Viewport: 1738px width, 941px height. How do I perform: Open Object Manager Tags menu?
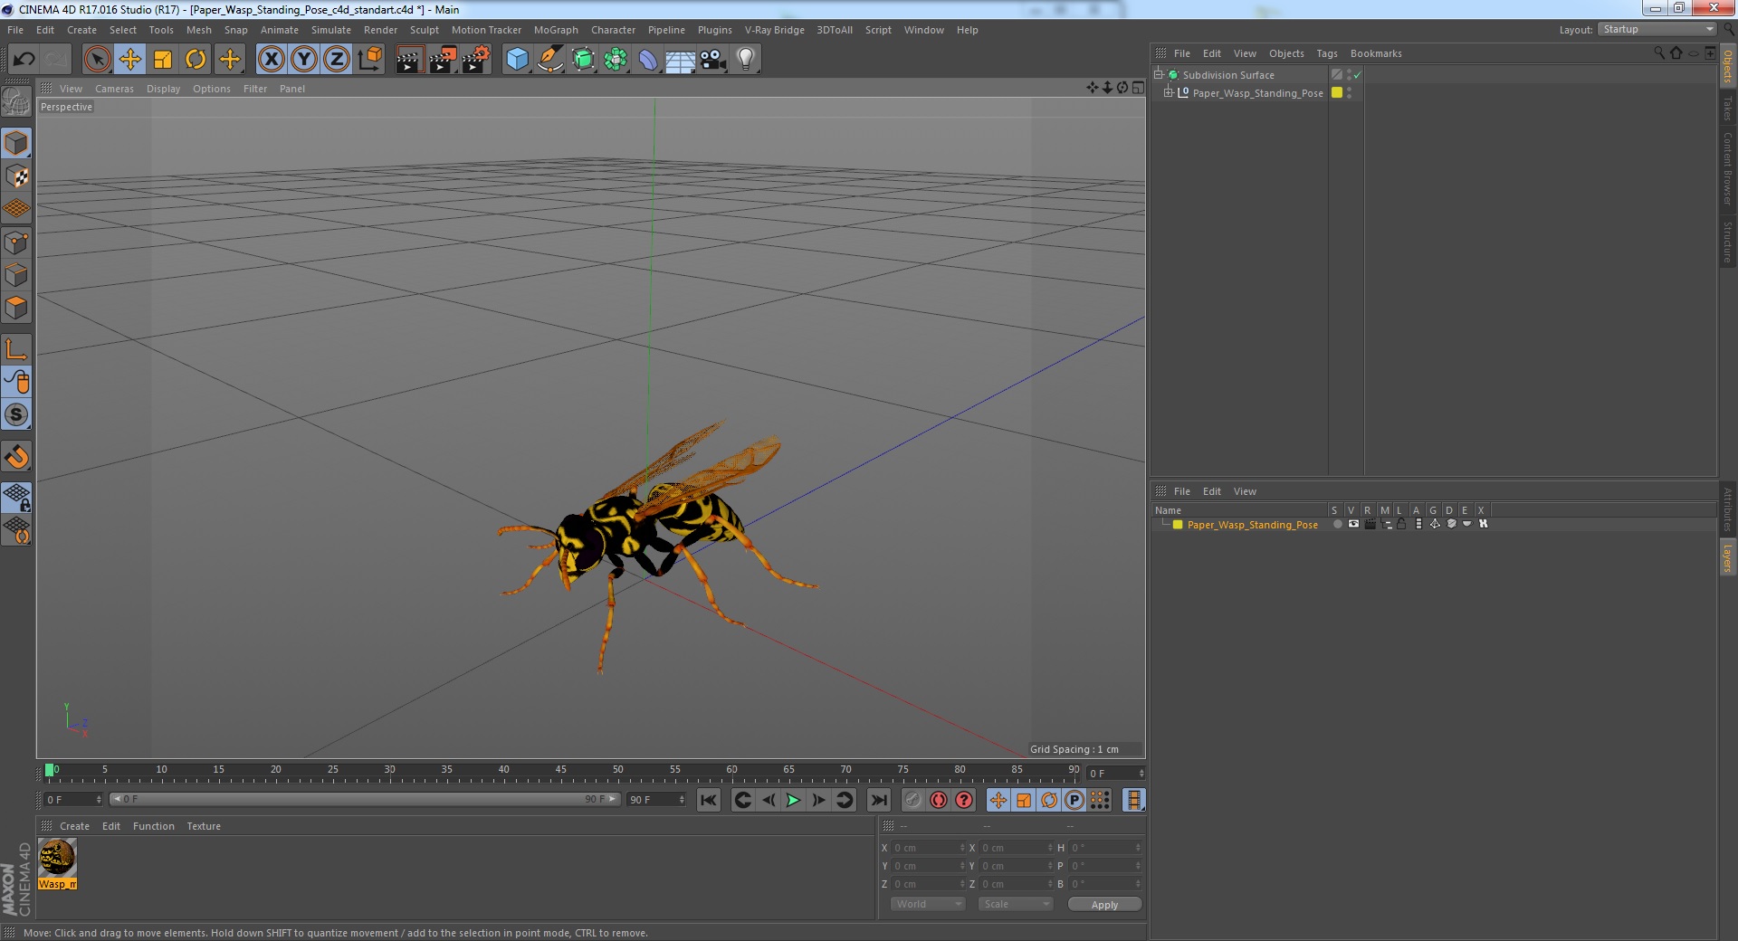(x=1326, y=53)
